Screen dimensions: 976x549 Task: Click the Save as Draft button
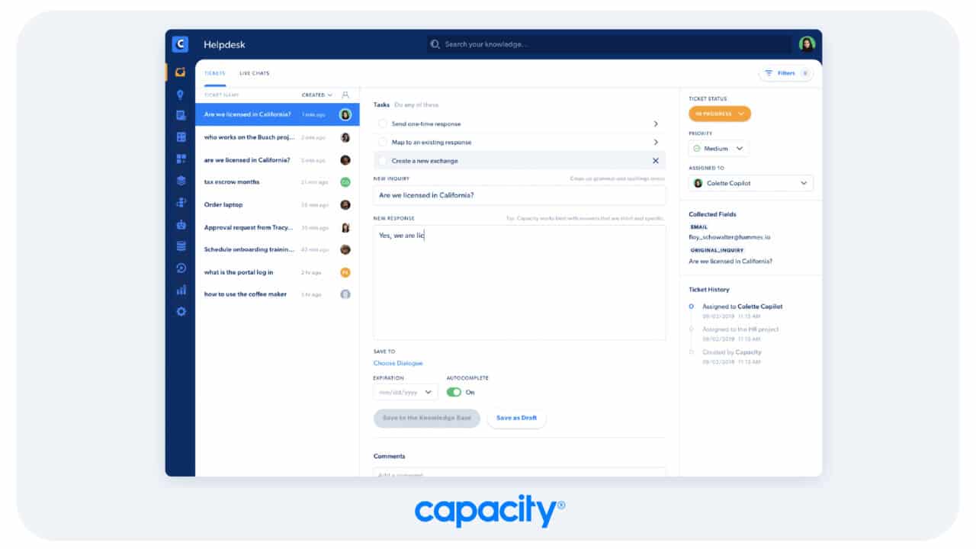point(516,418)
